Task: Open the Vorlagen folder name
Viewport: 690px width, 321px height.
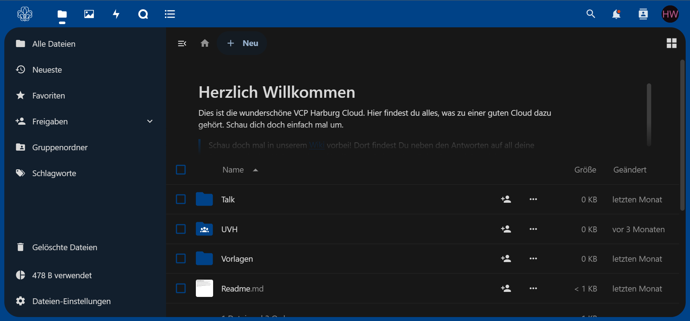Action: coord(237,259)
